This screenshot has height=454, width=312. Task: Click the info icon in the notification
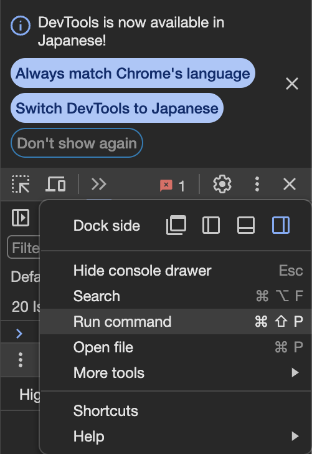click(x=21, y=26)
